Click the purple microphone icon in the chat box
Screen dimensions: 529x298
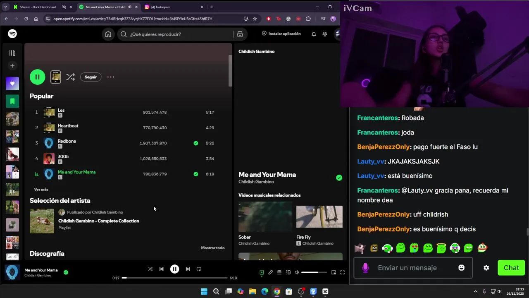click(x=365, y=268)
